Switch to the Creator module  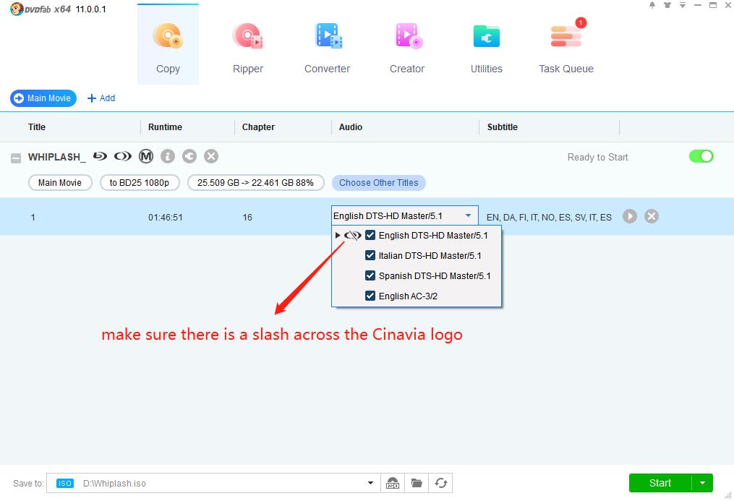pos(407,48)
